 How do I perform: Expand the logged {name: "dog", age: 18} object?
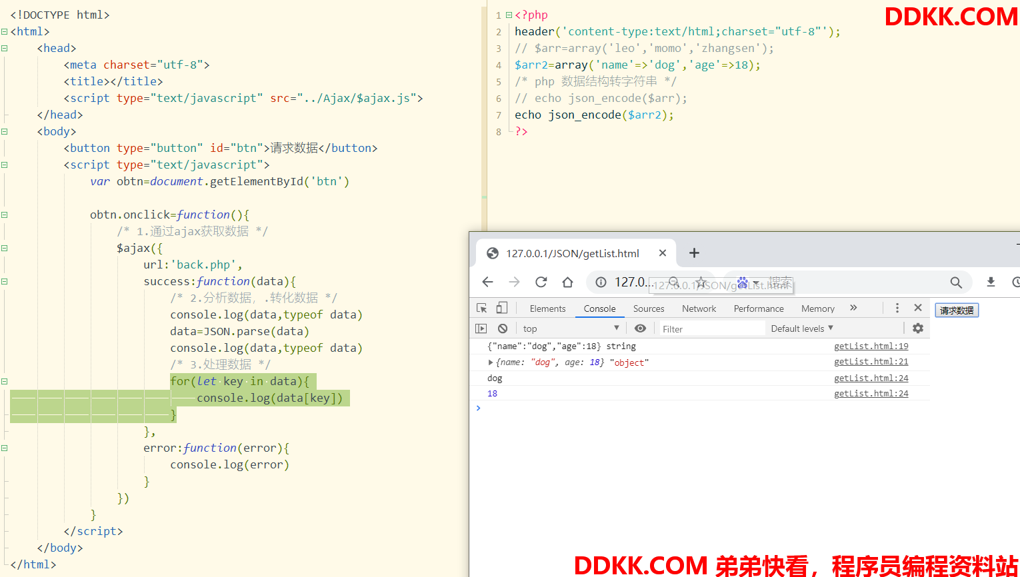[x=491, y=362]
